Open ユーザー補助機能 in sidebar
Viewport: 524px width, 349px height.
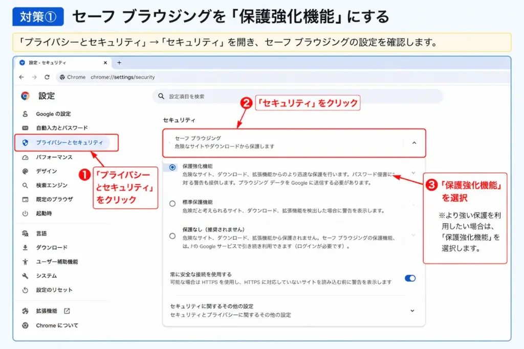(57, 262)
